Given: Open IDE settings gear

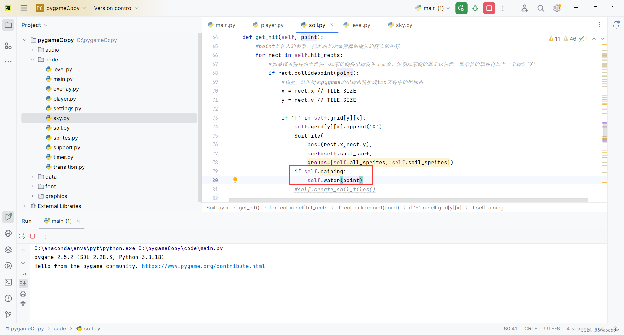Looking at the screenshot, I should pos(557,8).
